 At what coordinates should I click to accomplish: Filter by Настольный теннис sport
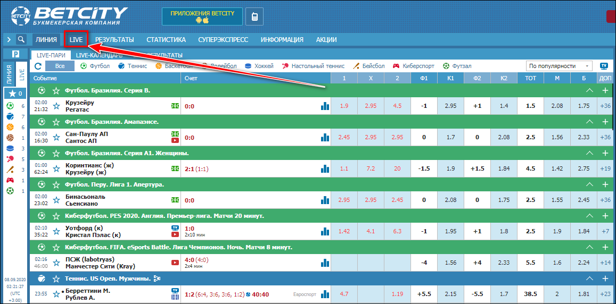point(313,66)
